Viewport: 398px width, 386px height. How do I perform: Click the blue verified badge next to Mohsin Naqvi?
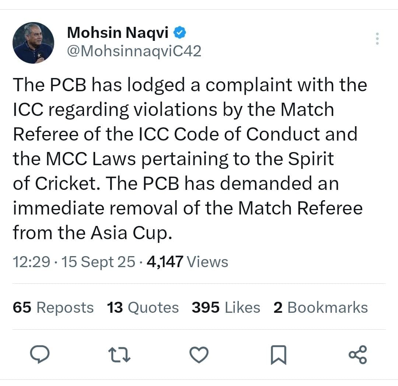179,32
